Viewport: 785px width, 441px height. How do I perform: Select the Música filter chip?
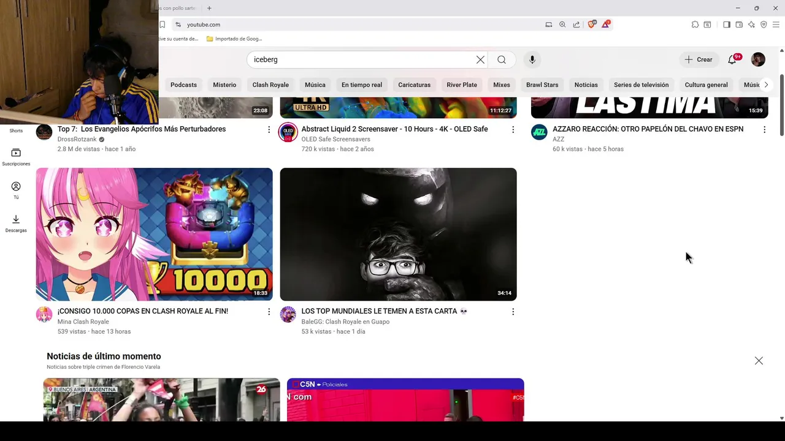click(x=315, y=85)
